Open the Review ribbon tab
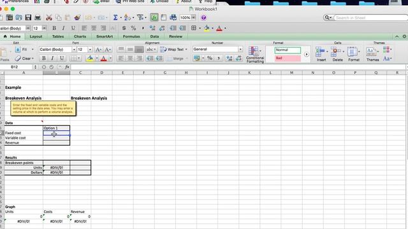The image size is (408, 229). point(176,37)
